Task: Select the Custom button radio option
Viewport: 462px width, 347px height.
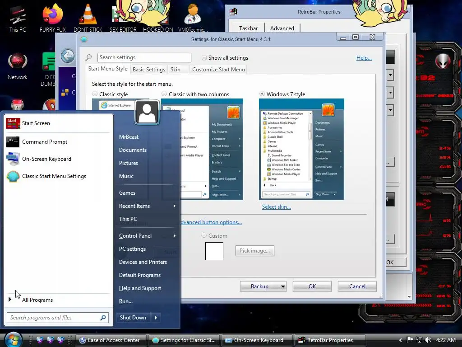Action: 204,235
